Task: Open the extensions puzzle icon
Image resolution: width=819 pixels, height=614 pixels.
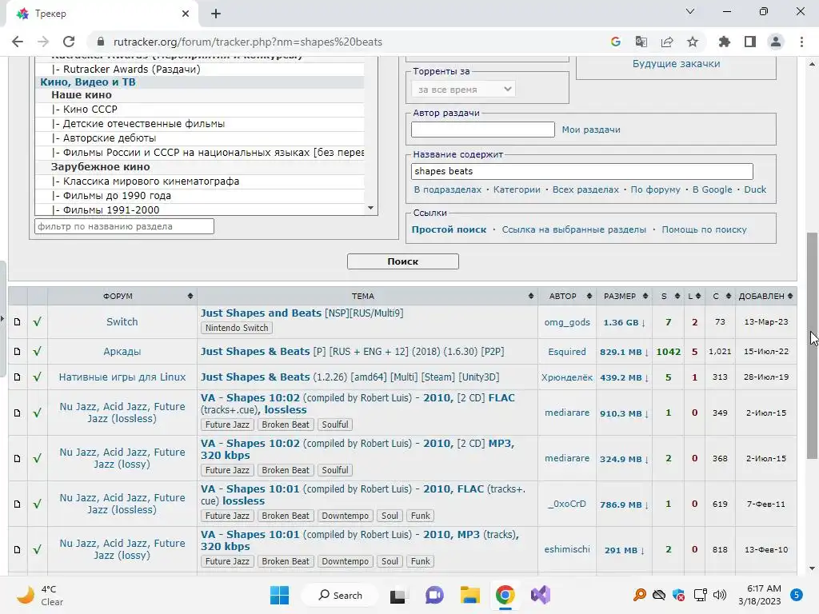Action: click(725, 42)
